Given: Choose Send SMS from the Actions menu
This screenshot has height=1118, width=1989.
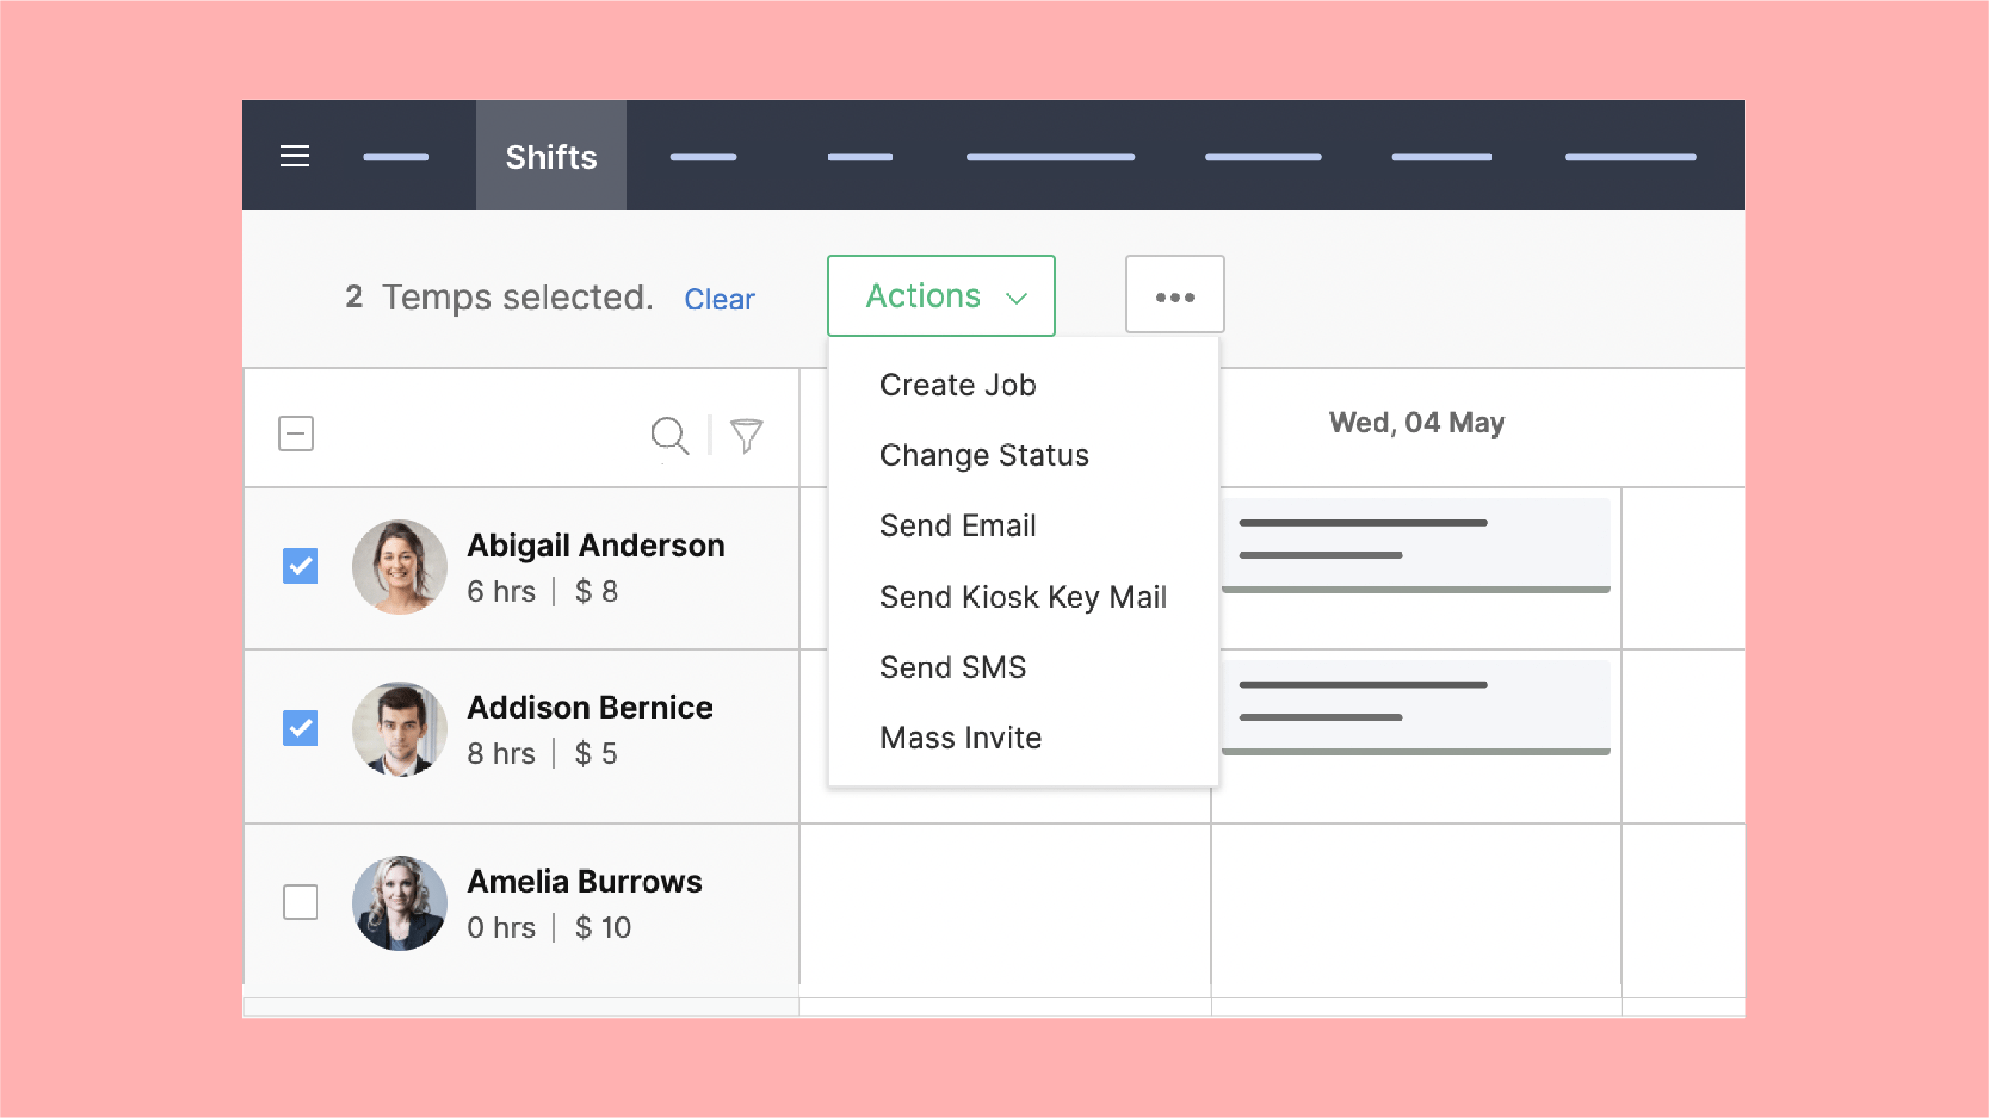Looking at the screenshot, I should pyautogui.click(x=953, y=667).
